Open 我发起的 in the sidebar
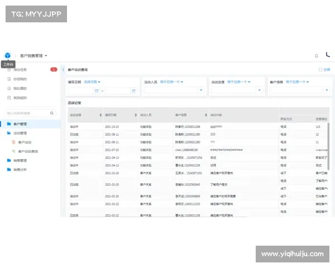Screen dimensions: 335x268 (x=20, y=98)
